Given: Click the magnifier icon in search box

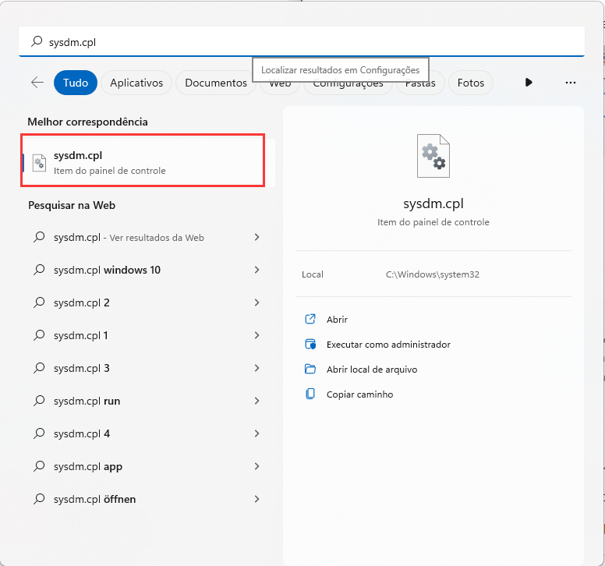Looking at the screenshot, I should 37,41.
